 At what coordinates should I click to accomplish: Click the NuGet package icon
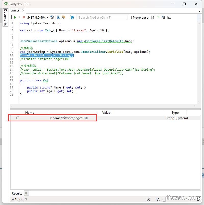point(72,17)
